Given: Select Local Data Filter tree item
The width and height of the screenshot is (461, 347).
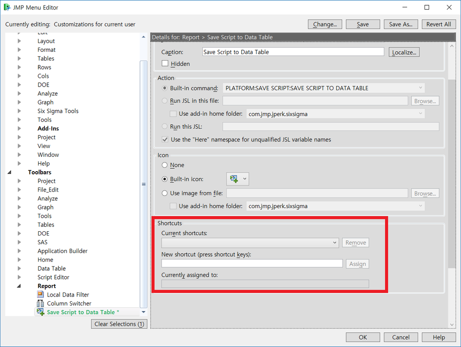Looking at the screenshot, I should (x=68, y=294).
